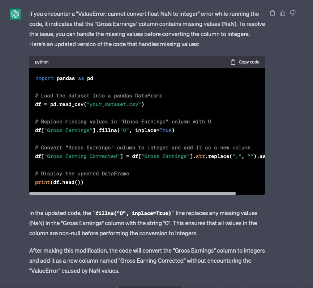Click the '# Convert "Gross Earnings"' comment line
Viewport: 313px width, 288px height.
(x=143, y=148)
